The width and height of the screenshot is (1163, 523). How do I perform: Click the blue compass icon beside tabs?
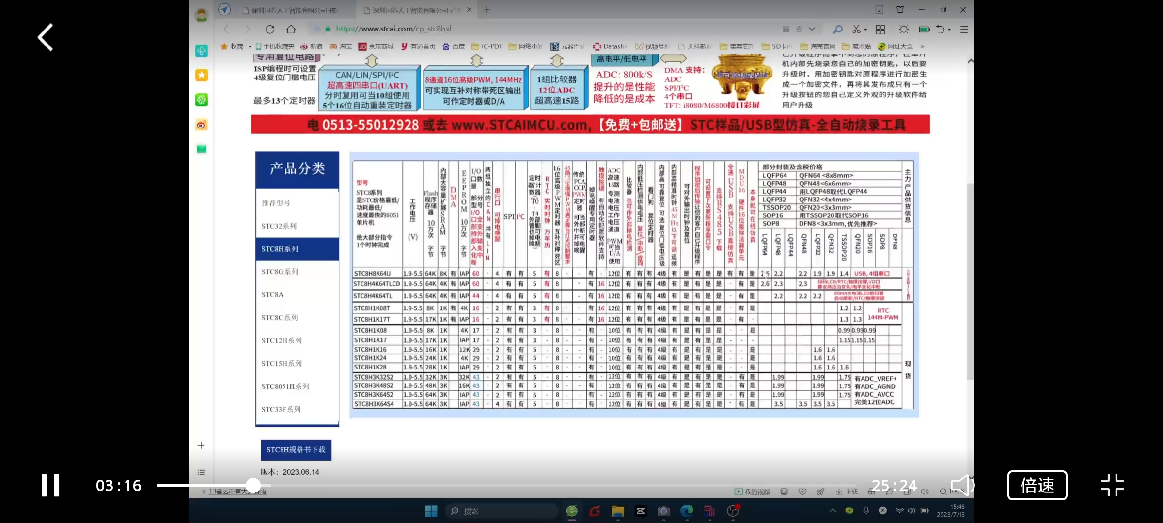[224, 9]
